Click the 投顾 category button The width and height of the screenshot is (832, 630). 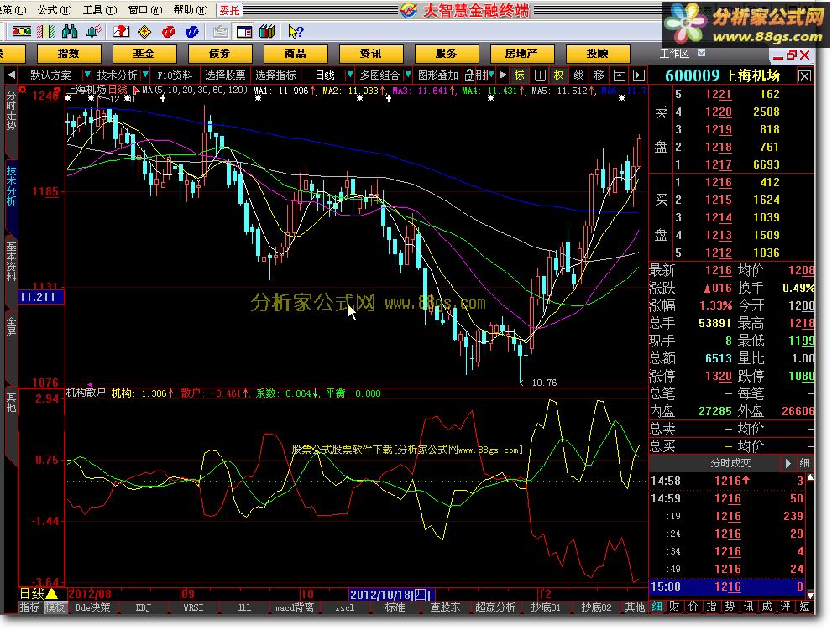[598, 54]
